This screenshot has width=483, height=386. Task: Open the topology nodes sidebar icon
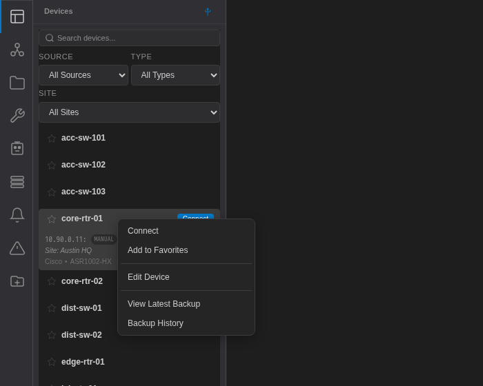17,50
